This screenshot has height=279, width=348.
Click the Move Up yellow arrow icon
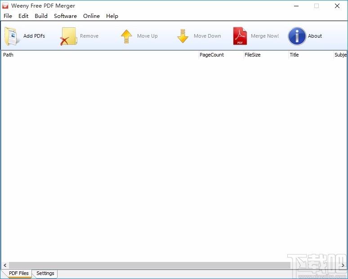tap(126, 36)
